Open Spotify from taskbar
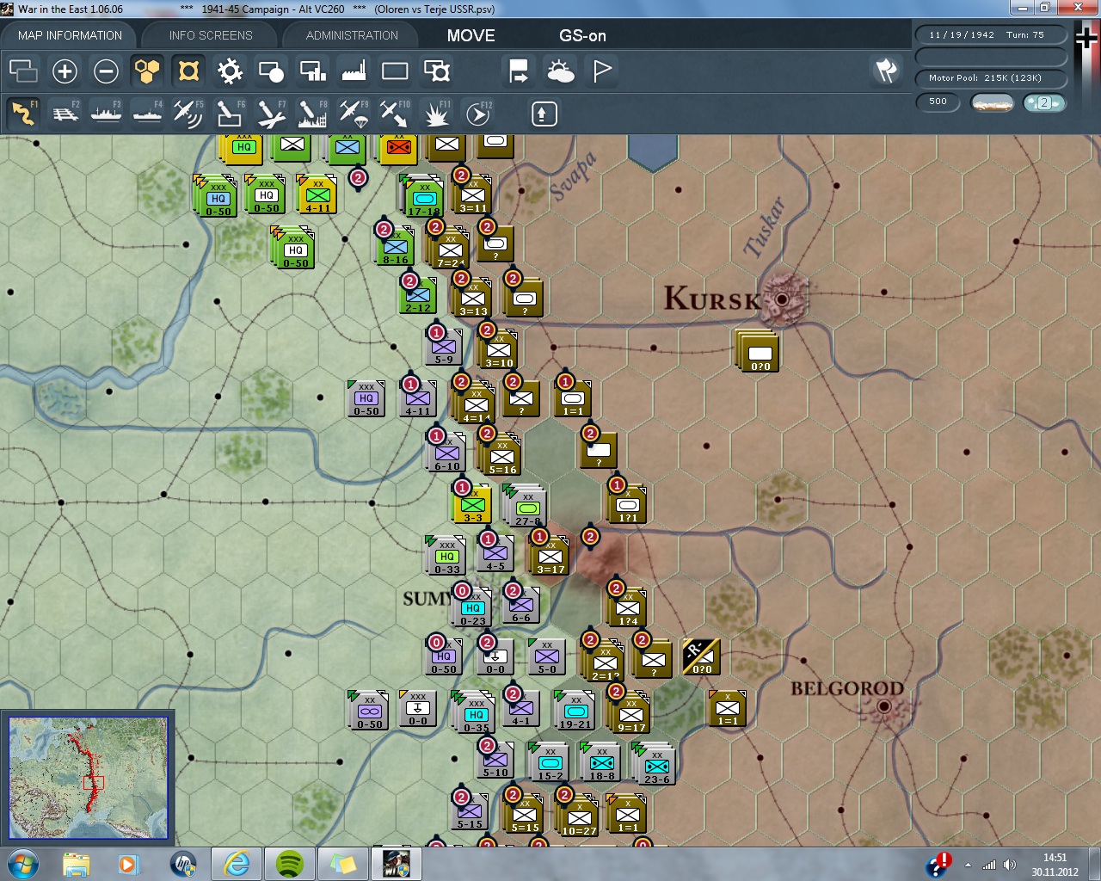Viewport: 1101px width, 881px height. [290, 864]
